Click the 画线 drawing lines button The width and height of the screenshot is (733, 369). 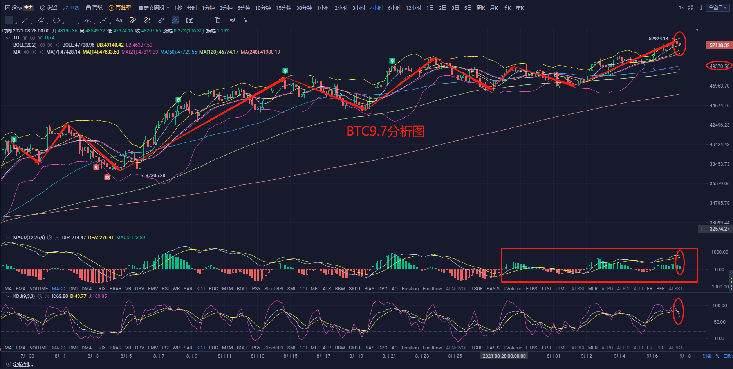click(x=72, y=8)
